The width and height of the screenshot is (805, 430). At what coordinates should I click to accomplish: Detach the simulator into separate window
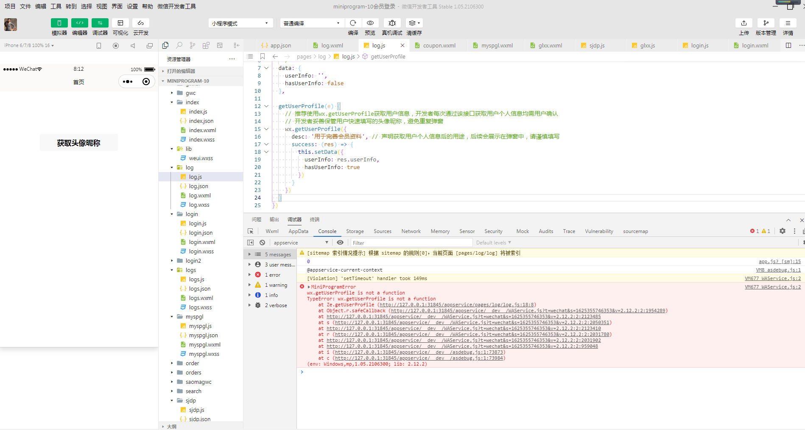tap(150, 46)
